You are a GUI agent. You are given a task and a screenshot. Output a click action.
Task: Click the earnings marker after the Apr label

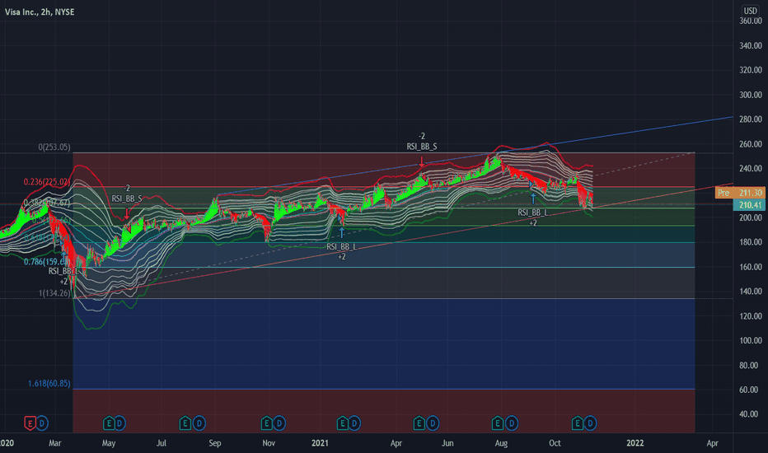click(x=419, y=423)
